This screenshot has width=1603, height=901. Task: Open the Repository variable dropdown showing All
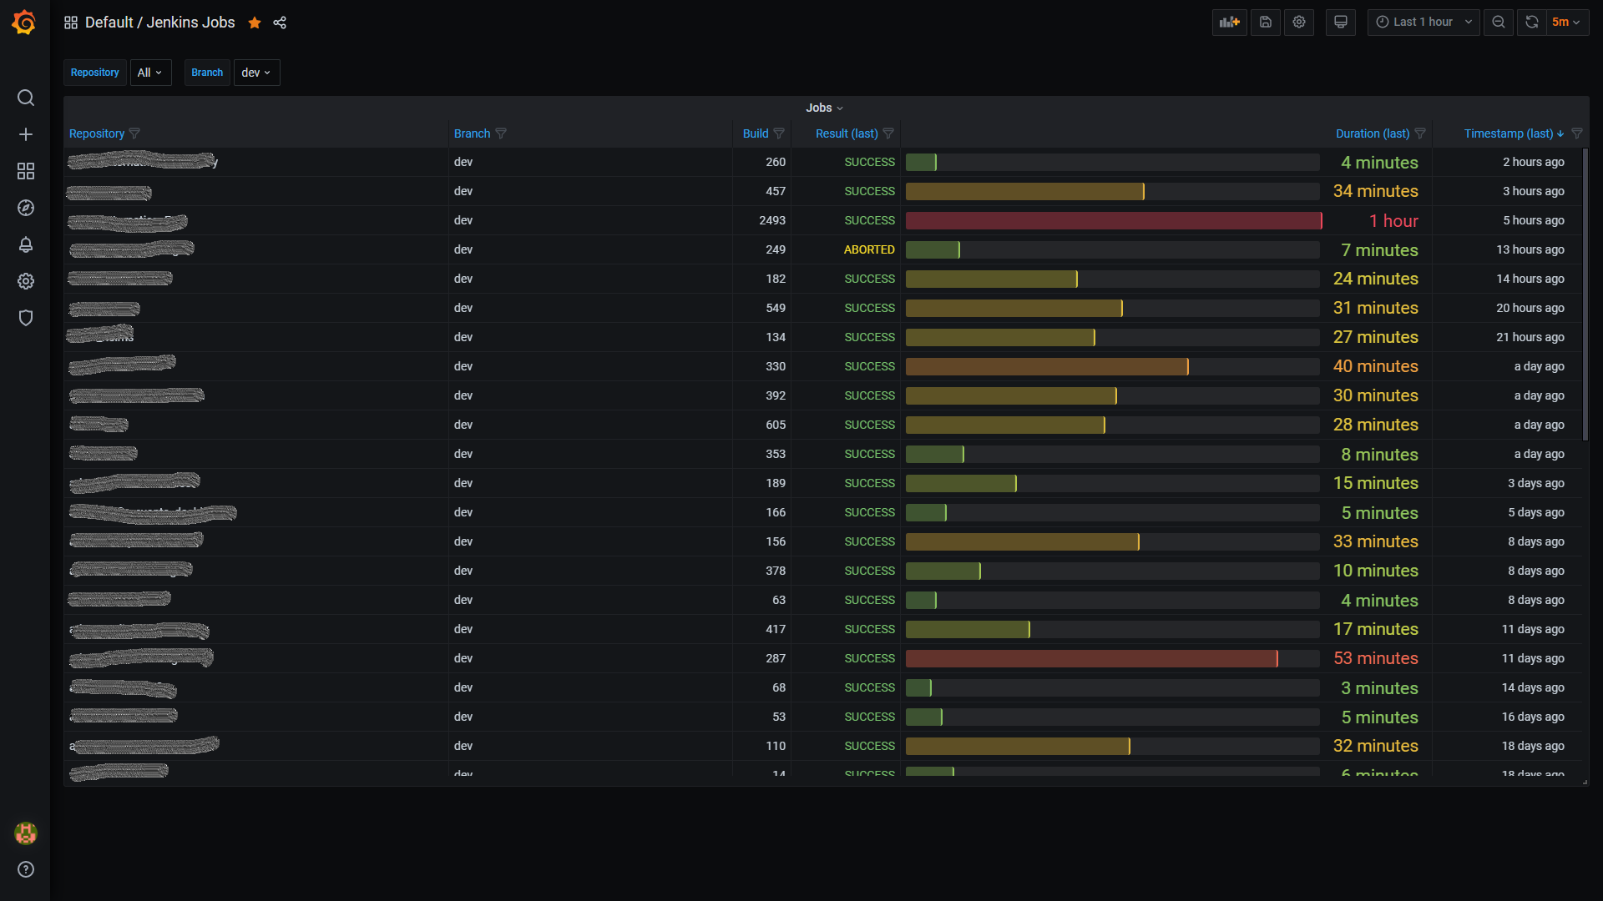click(x=150, y=73)
